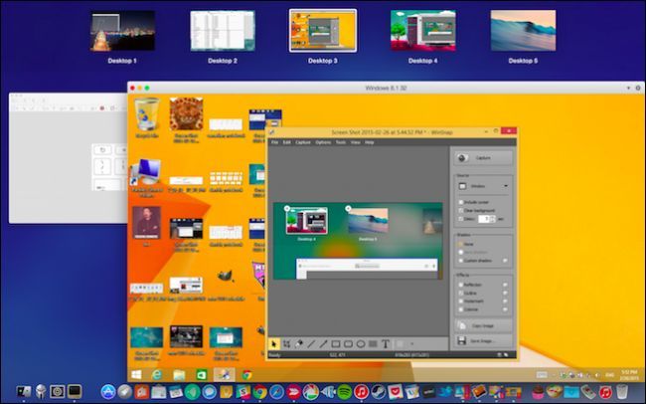
Task: Open the Source Window dropdown
Action: pyautogui.click(x=483, y=186)
